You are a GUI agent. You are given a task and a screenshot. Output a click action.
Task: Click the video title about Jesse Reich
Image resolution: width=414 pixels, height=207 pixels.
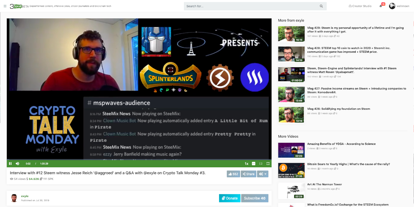(108, 173)
